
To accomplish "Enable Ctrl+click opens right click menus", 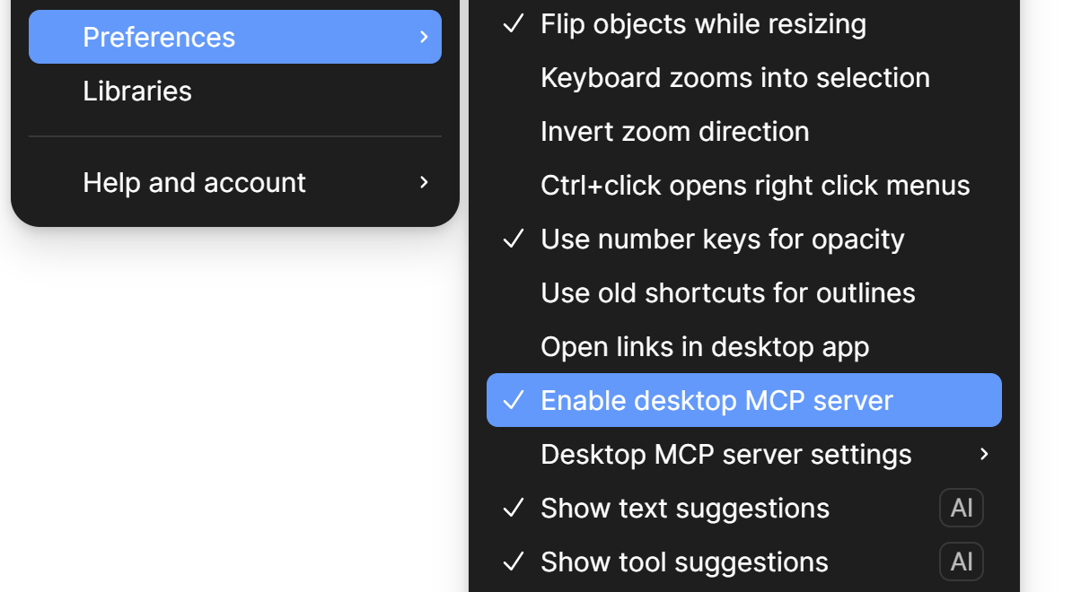I will point(755,185).
